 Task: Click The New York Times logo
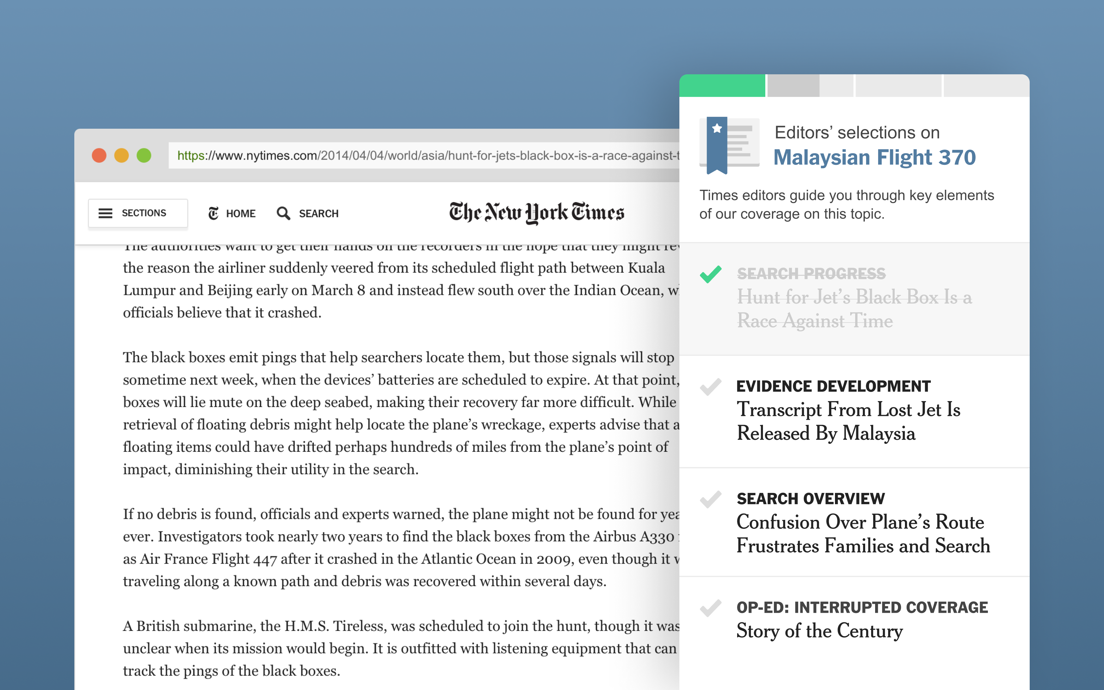click(536, 213)
